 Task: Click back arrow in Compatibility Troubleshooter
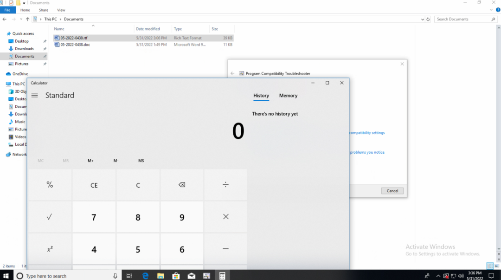click(232, 73)
